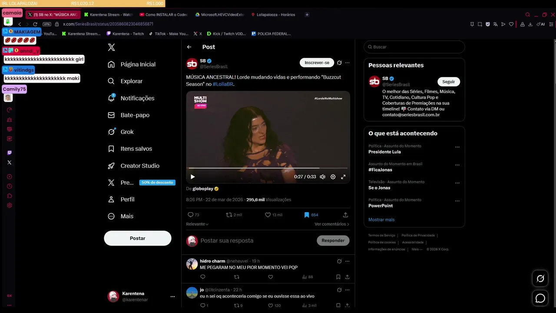Click the Responder button
Image resolution: width=556 pixels, height=313 pixels.
point(333,240)
